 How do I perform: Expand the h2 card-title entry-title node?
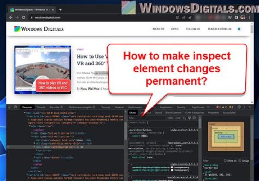(35, 144)
